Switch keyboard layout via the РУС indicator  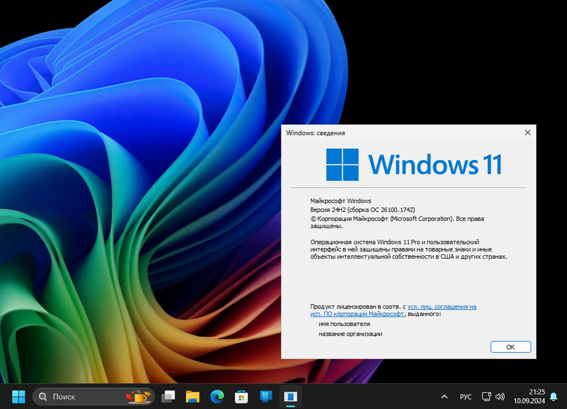click(465, 397)
